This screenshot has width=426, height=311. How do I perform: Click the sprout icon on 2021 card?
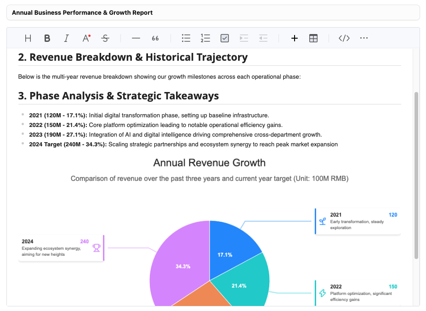coord(323,221)
